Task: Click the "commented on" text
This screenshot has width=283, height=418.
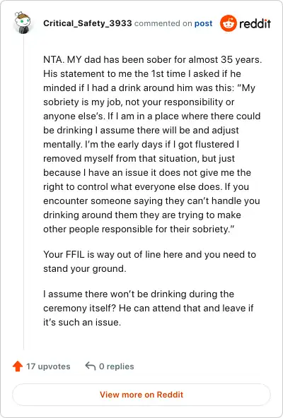Action: [x=163, y=23]
